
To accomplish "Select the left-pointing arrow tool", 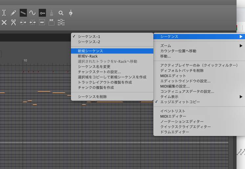I will pos(42,13).
